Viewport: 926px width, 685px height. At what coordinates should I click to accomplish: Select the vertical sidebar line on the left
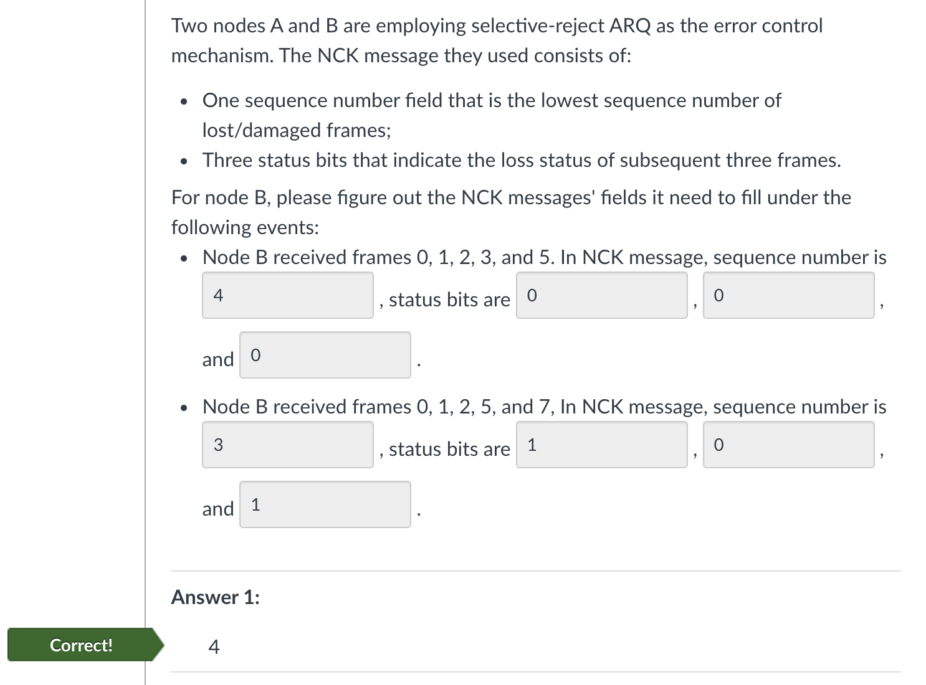[144, 342]
